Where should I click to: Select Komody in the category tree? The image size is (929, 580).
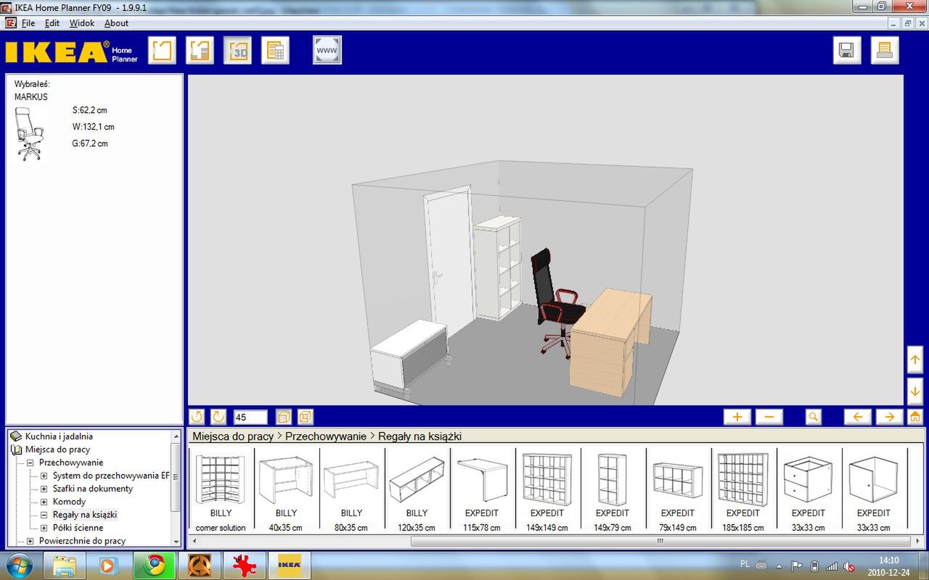point(69,502)
